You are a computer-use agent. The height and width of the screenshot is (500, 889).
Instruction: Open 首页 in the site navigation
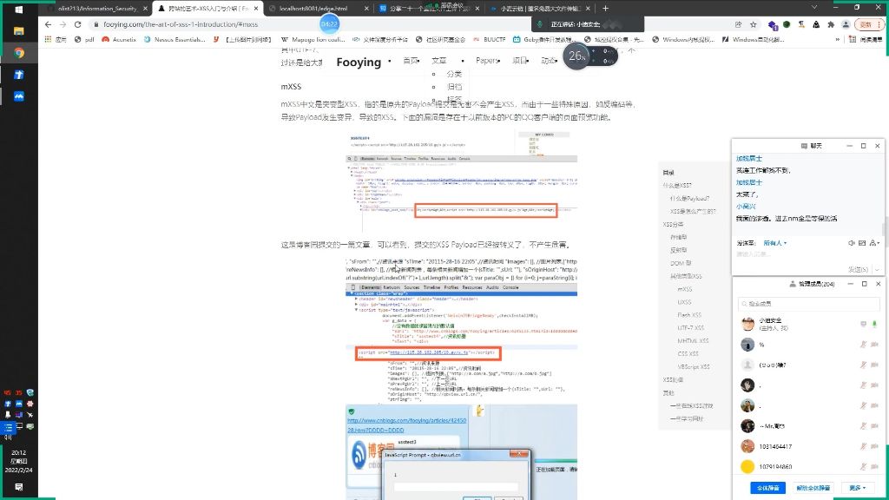click(x=411, y=60)
